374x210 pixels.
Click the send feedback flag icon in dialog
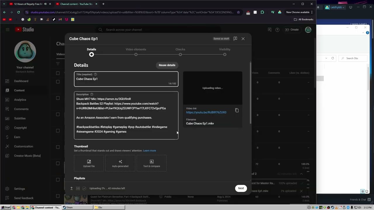coord(235,38)
